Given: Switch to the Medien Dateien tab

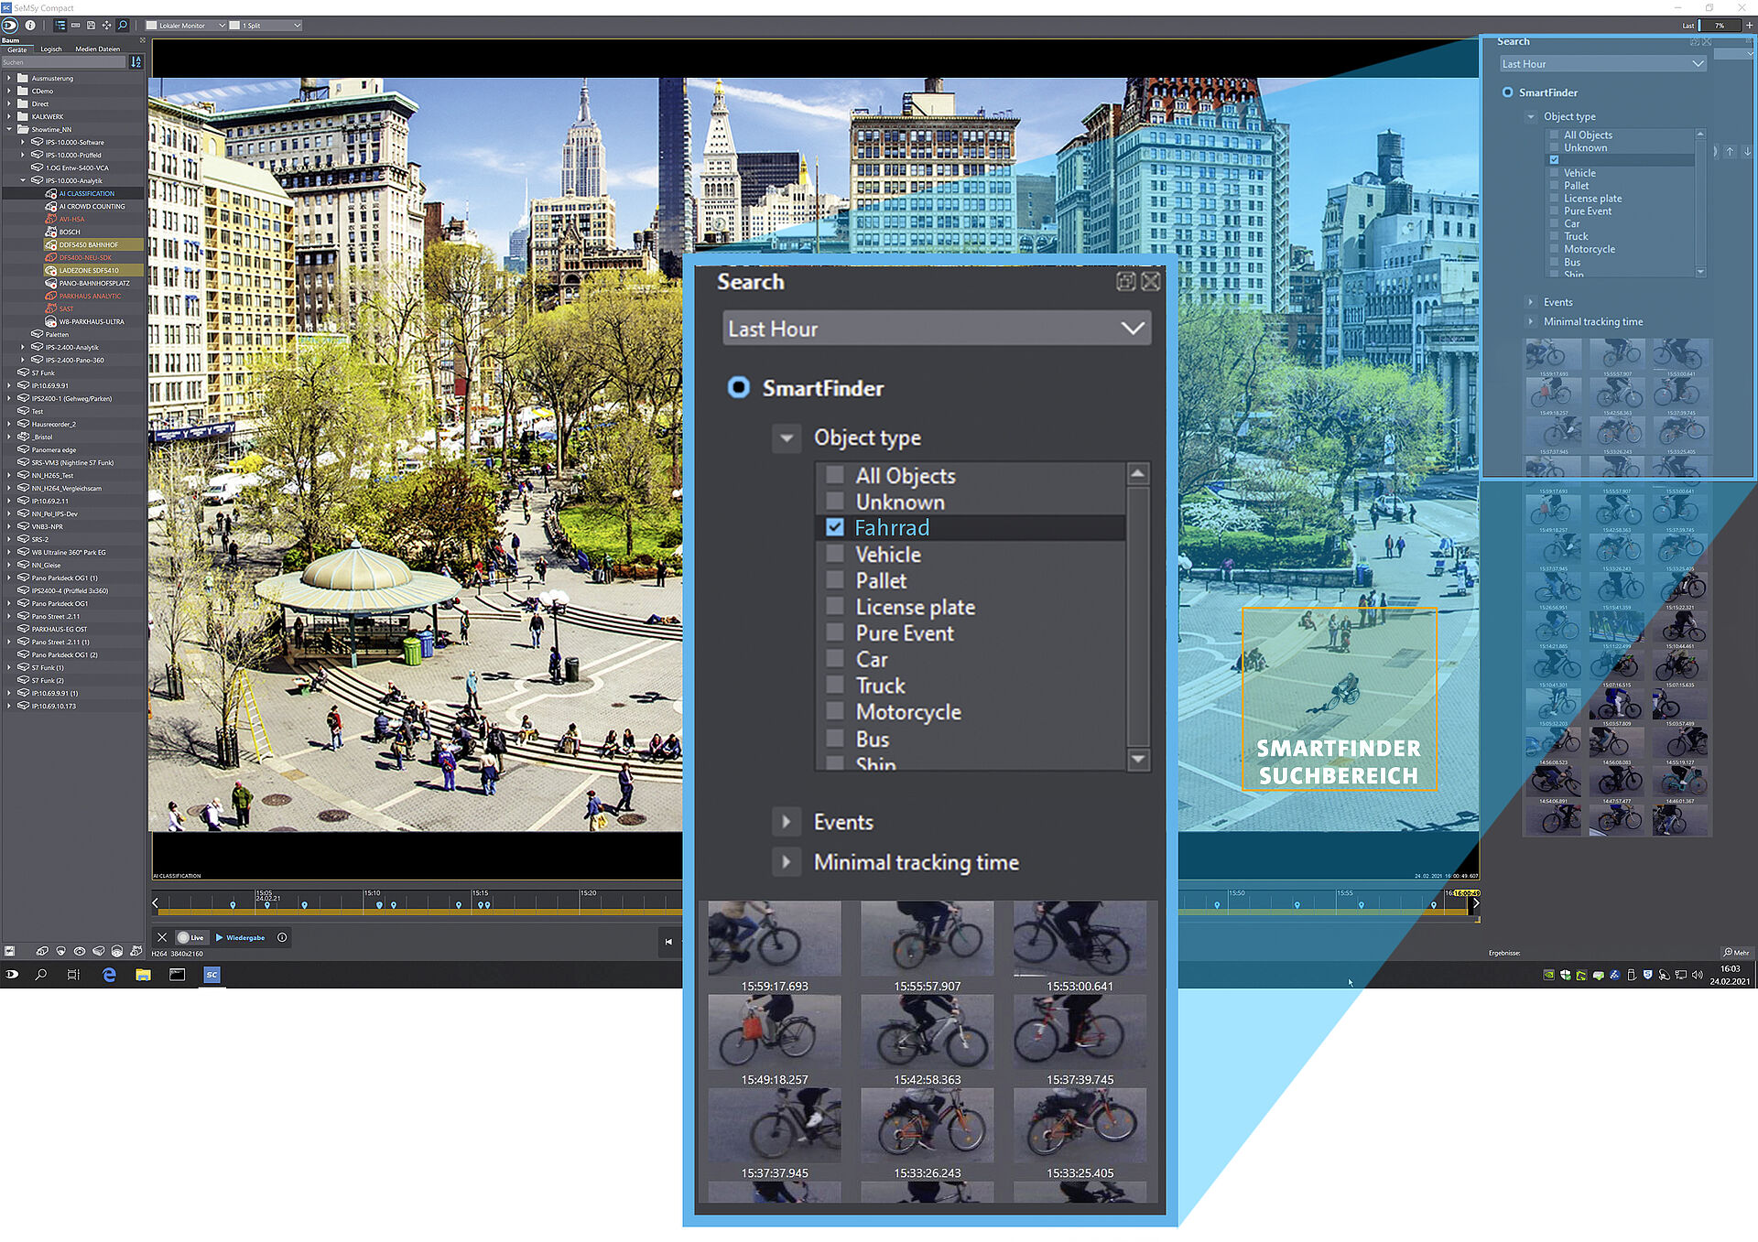Looking at the screenshot, I should [x=97, y=49].
